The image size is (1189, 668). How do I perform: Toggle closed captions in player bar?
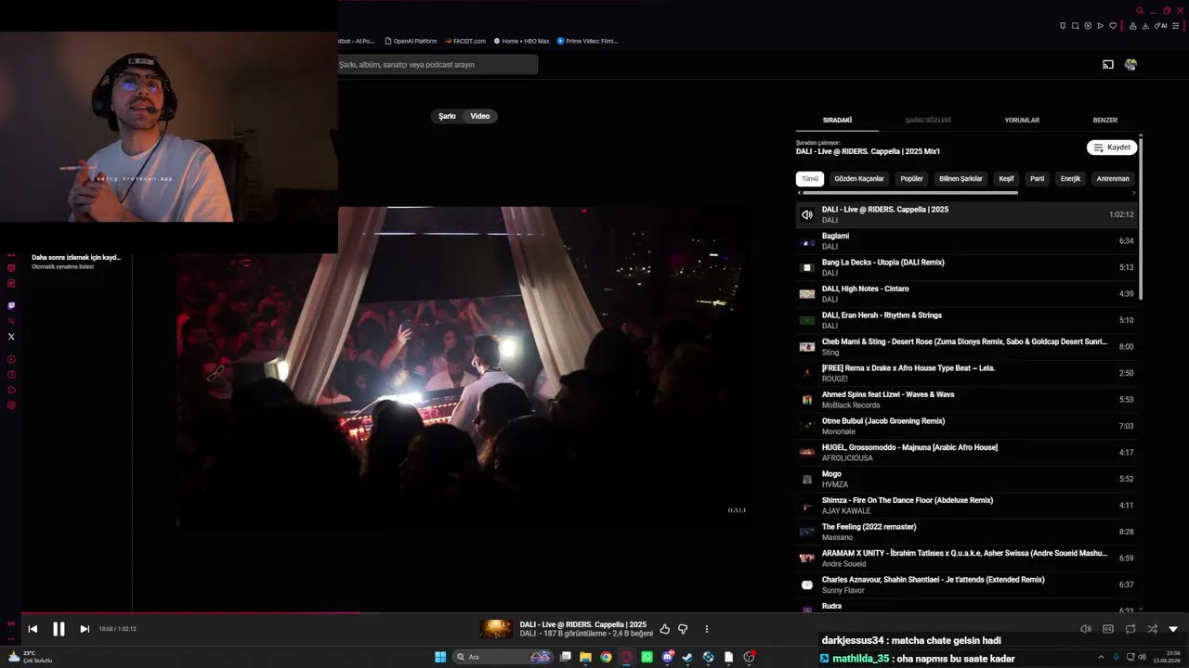[1108, 629]
